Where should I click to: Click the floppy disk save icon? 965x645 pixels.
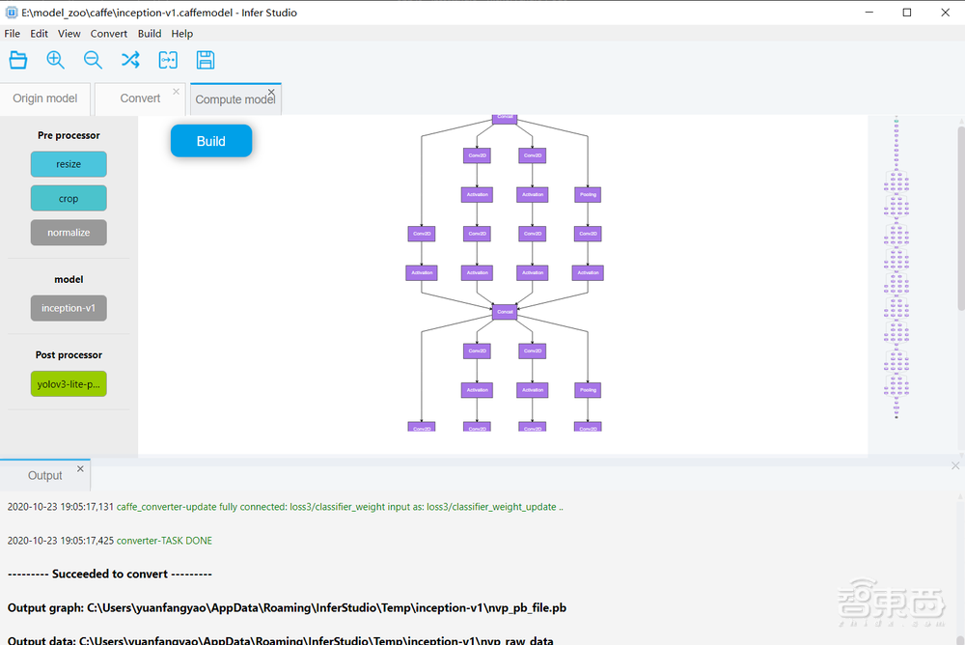pyautogui.click(x=206, y=60)
